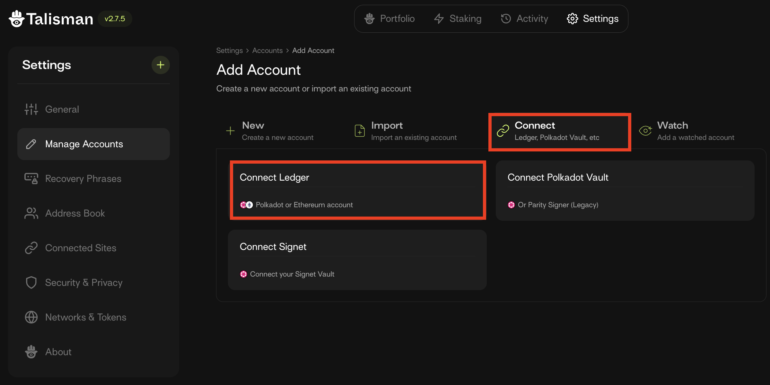
Task: Open Address Book in sidebar
Action: tap(75, 213)
